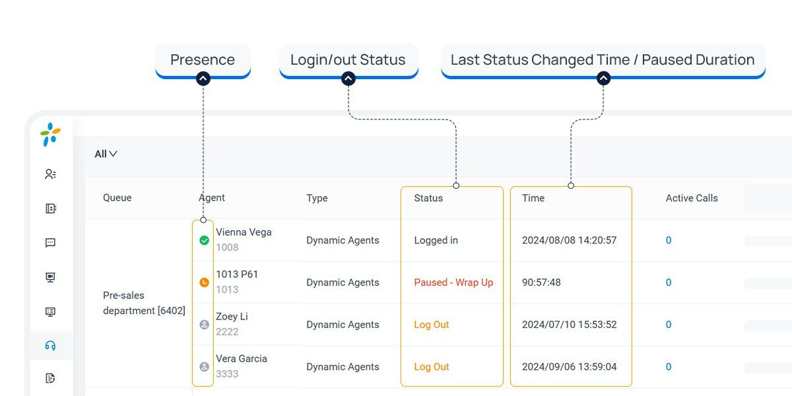This screenshot has height=396, width=792.
Task: Click Vera Garcia's gray offline presence icon
Action: [204, 367]
